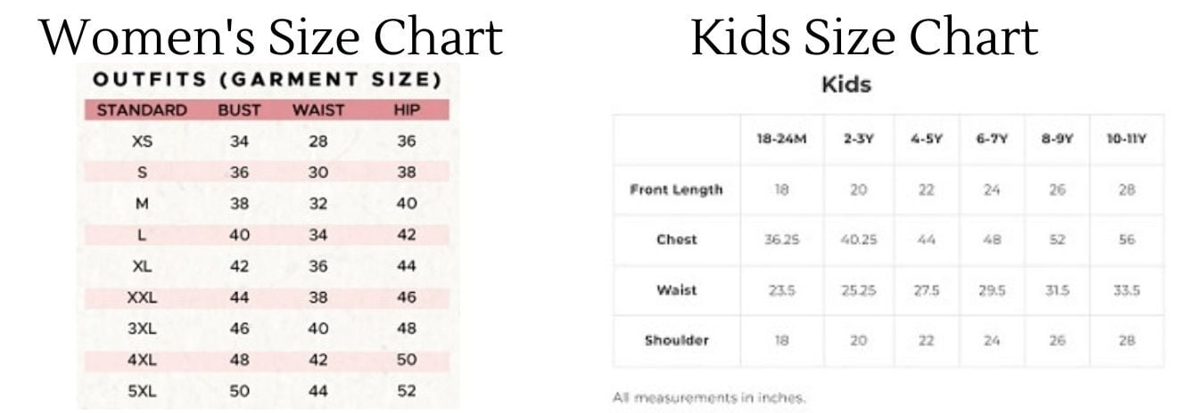Image resolution: width=1204 pixels, height=413 pixels.
Task: Select the 18-24M kids column header
Action: click(781, 140)
